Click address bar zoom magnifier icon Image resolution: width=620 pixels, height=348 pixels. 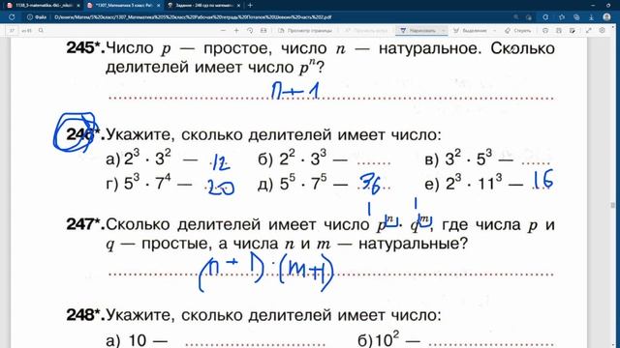coord(516,17)
